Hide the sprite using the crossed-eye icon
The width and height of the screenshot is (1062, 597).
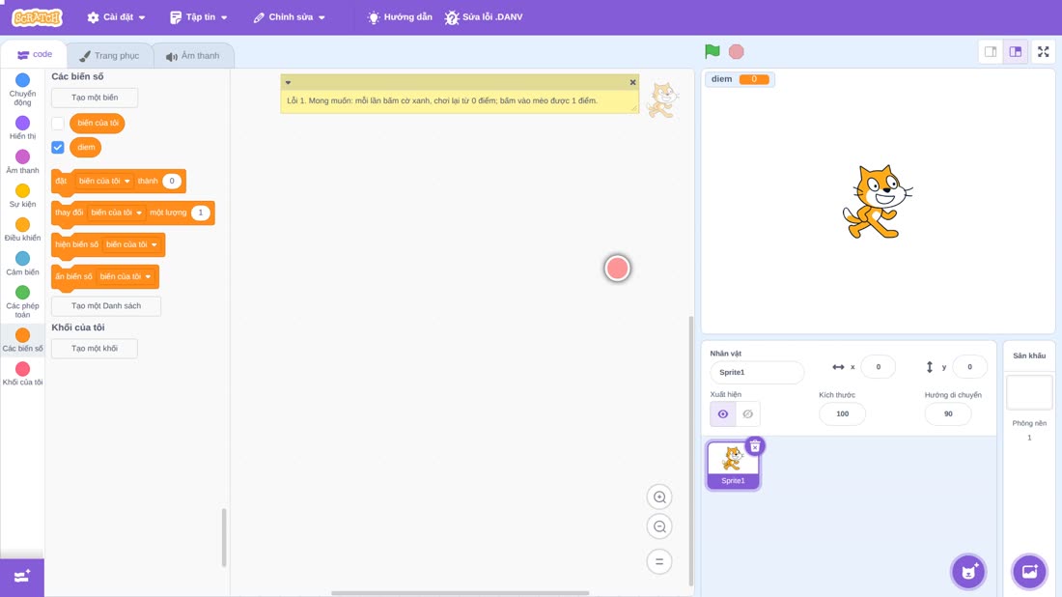point(747,414)
